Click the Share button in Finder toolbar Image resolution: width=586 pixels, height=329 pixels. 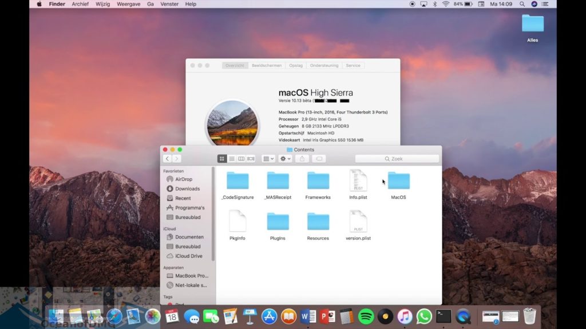tap(302, 159)
